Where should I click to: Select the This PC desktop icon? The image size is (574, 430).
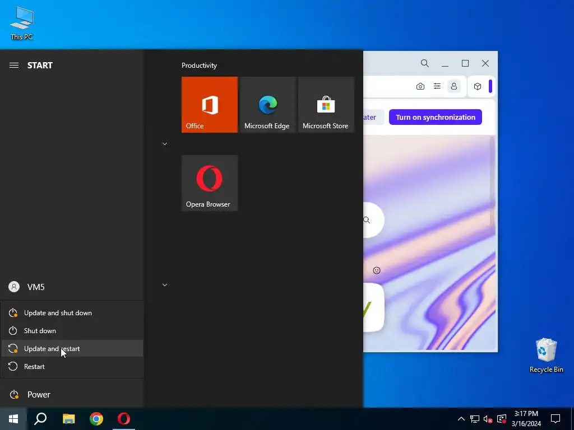point(22,24)
